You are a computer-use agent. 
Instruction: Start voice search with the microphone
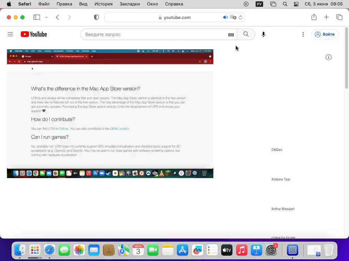(x=263, y=34)
